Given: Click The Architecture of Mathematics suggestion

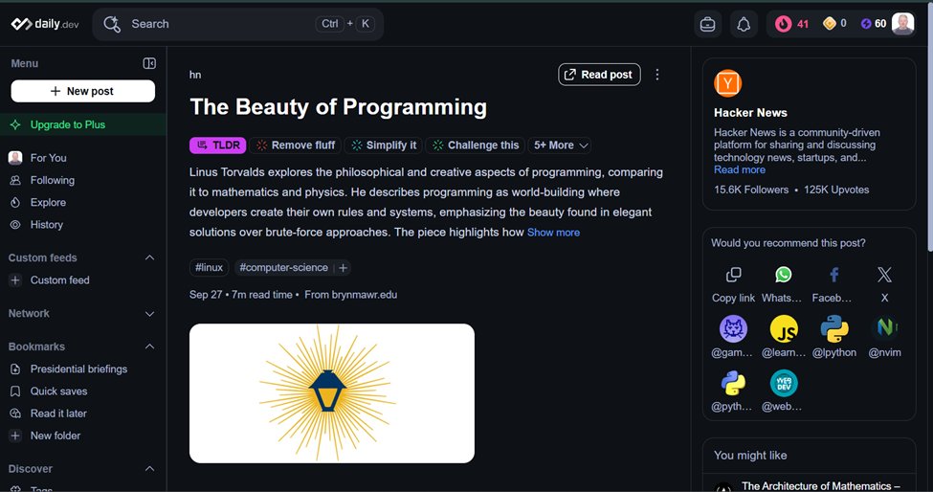Looking at the screenshot, I should coord(820,486).
